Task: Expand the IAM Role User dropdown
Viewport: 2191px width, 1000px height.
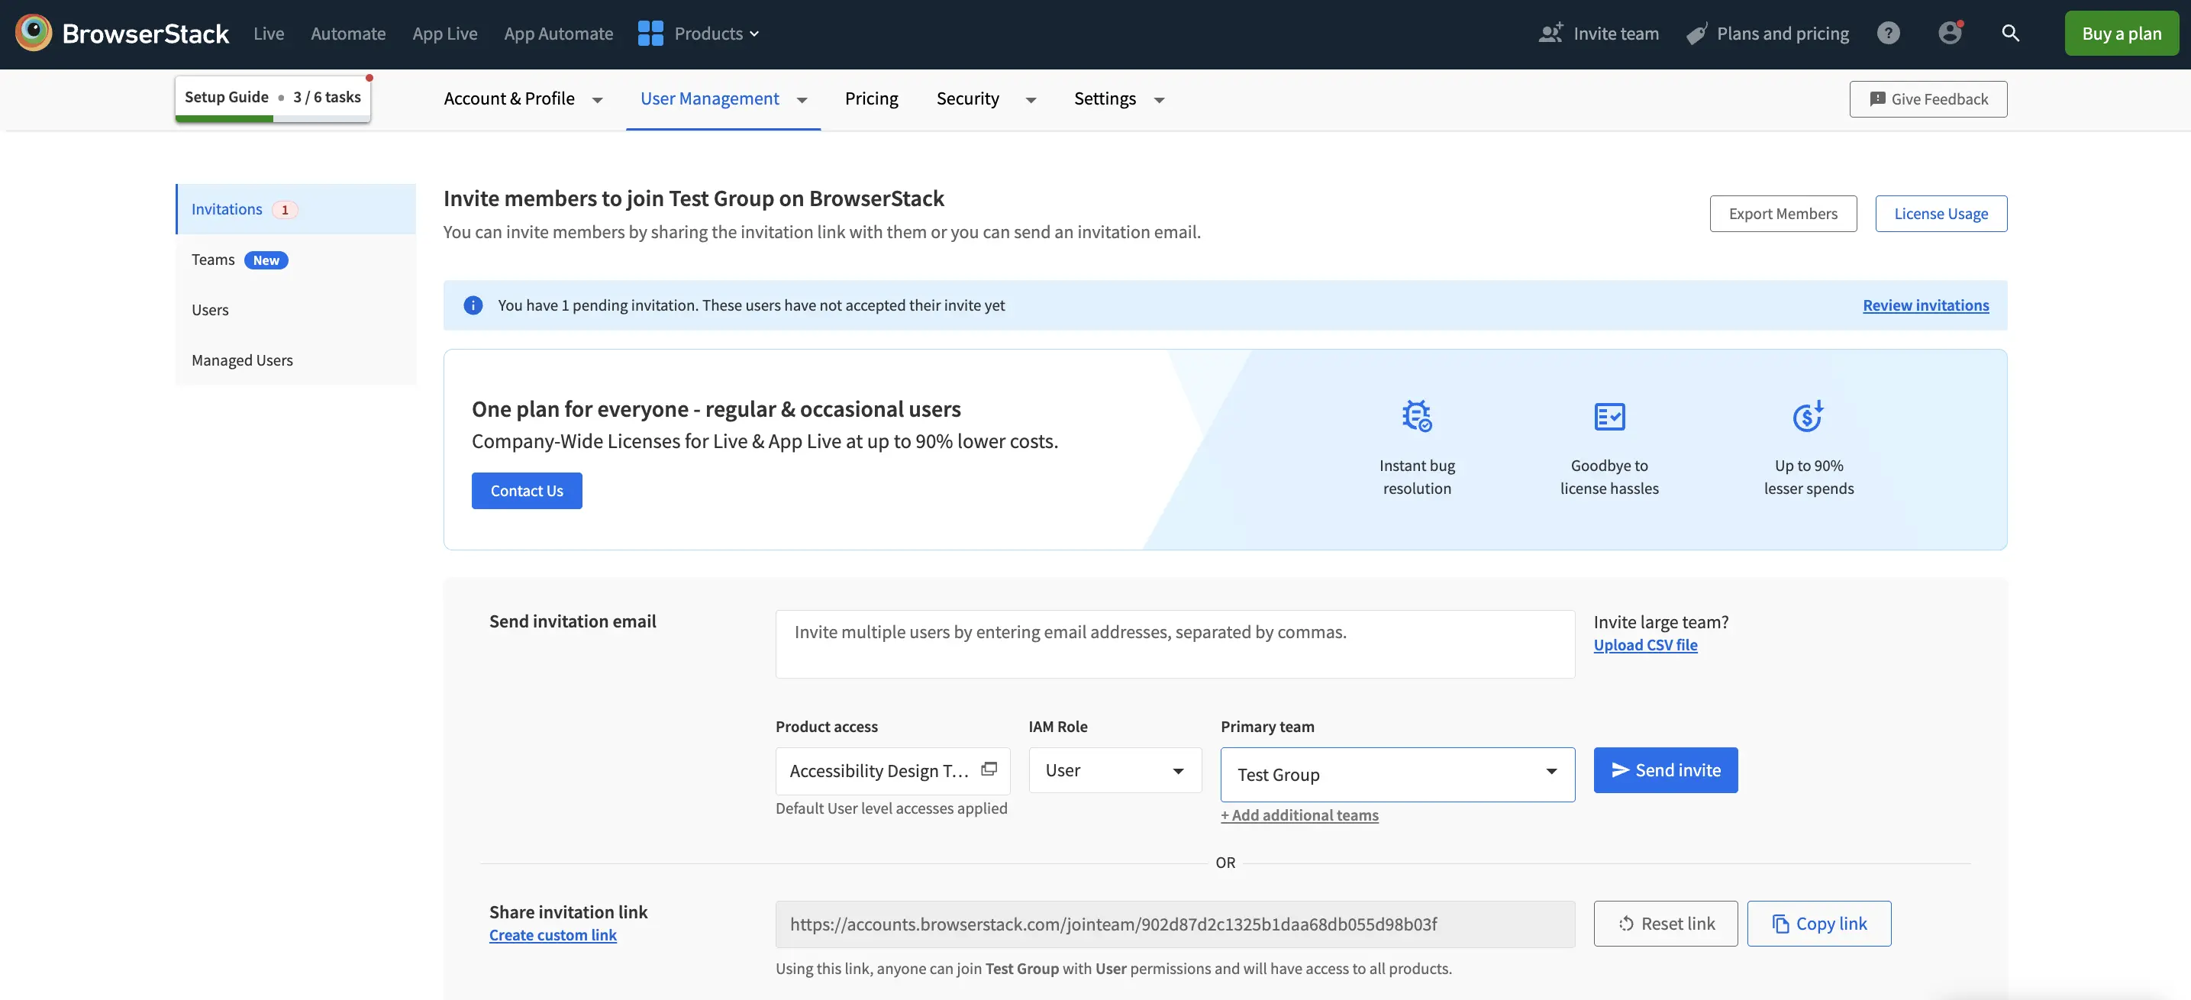Action: coord(1115,770)
